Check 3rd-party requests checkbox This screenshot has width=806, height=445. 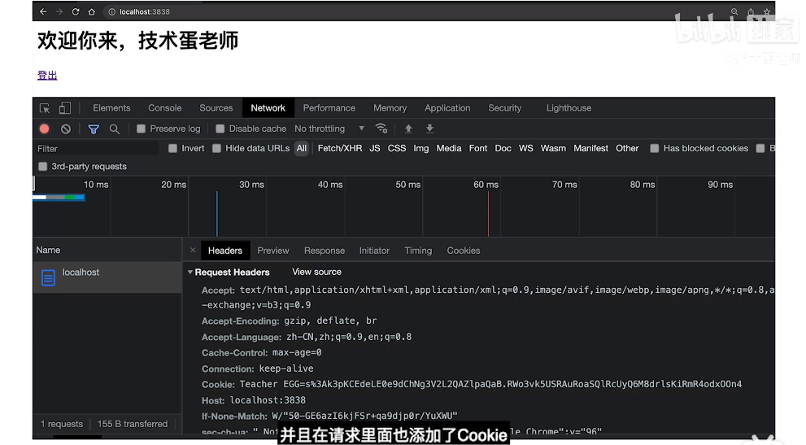coord(42,166)
